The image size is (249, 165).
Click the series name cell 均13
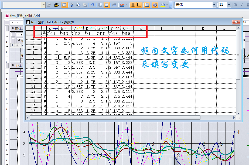[x=77, y=33]
